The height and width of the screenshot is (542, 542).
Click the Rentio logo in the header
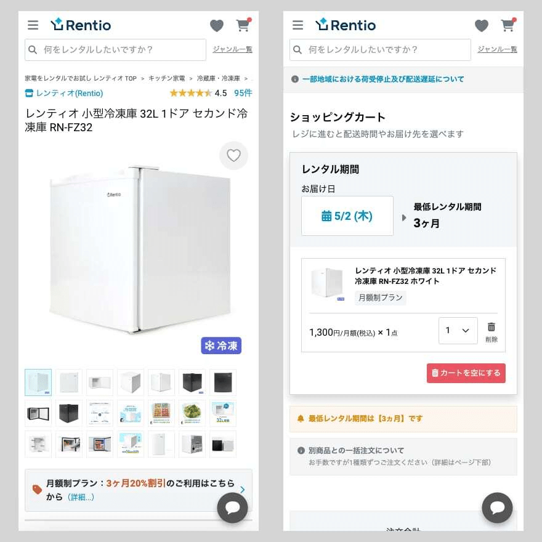pyautogui.click(x=81, y=25)
